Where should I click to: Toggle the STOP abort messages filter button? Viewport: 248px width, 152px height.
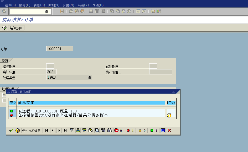pyautogui.click(x=118, y=131)
